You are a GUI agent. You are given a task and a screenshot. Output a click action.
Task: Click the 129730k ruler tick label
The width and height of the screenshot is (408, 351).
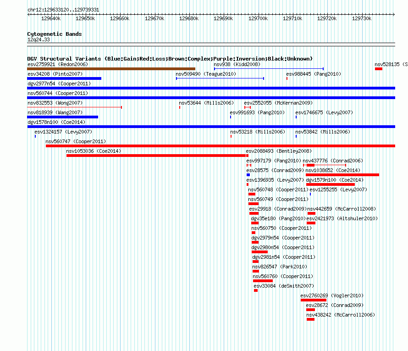362,18
